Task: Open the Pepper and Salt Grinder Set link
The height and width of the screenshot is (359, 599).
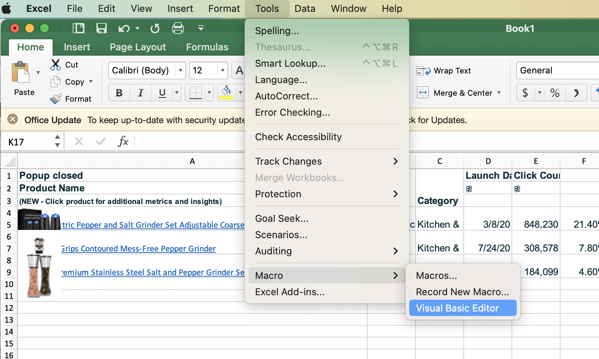Action: (x=153, y=225)
